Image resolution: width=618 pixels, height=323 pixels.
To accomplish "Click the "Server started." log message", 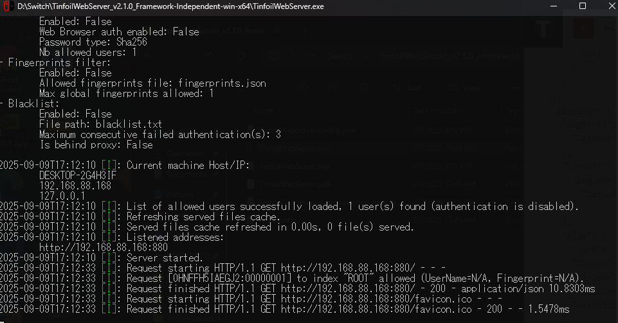I will (165, 258).
